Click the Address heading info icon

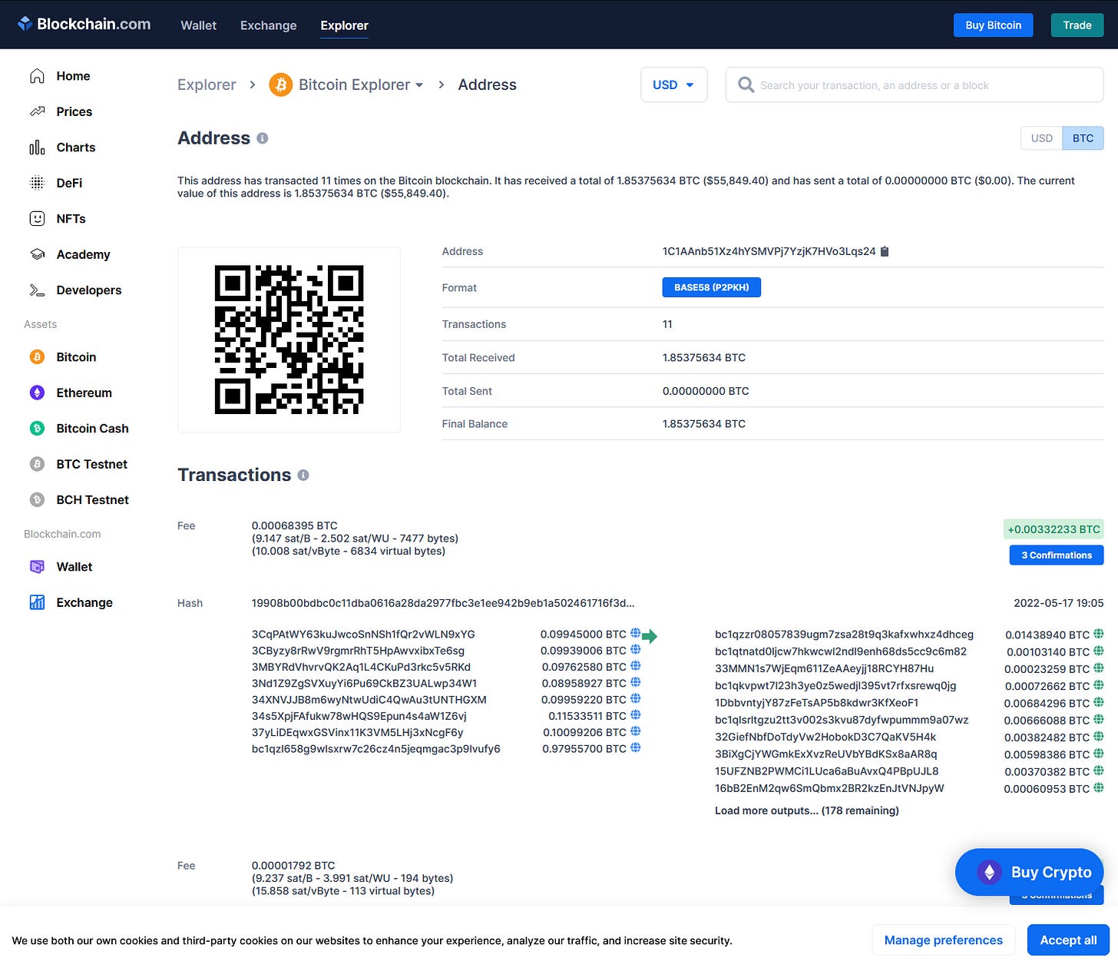coord(263,138)
